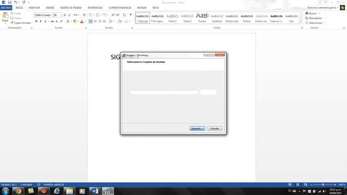
Task: Click Siguiente in the DriverEasy installer
Action: tap(197, 128)
